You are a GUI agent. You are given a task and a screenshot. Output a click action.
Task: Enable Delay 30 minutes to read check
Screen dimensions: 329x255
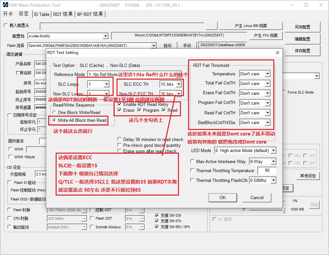[120, 139]
